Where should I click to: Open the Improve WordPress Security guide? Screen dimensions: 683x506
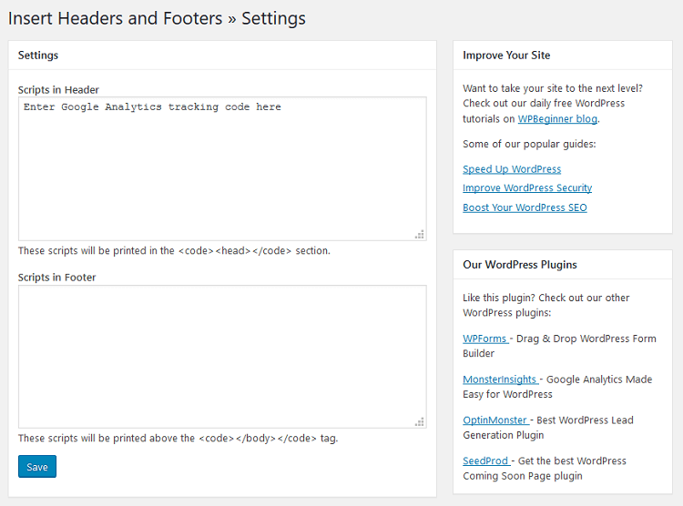tap(527, 187)
